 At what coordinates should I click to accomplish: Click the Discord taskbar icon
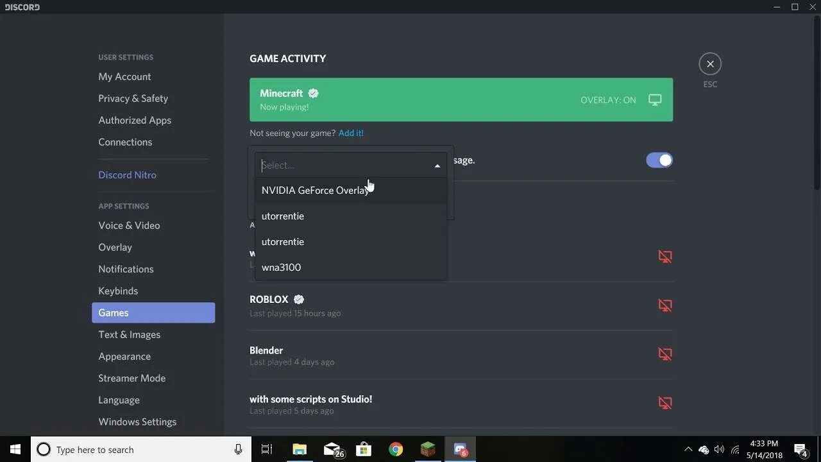460,449
